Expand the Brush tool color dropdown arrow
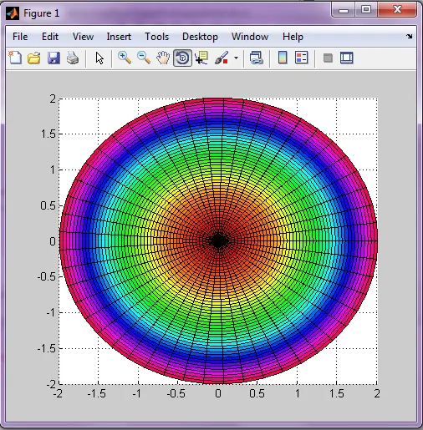Image resolution: width=423 pixels, height=430 pixels. 236,58
